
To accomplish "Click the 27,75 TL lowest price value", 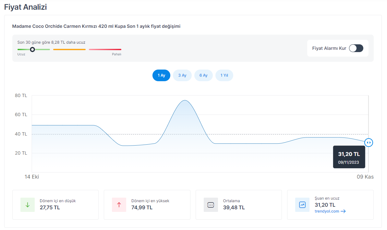I will 50,208.
